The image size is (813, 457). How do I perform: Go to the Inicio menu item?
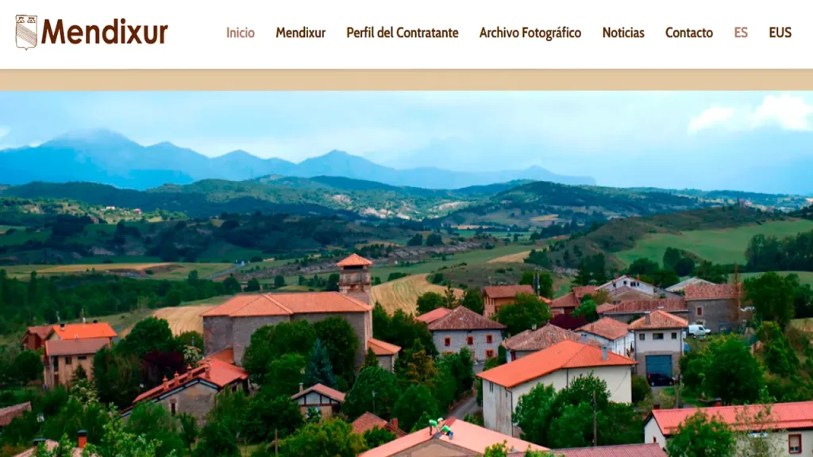(x=240, y=33)
